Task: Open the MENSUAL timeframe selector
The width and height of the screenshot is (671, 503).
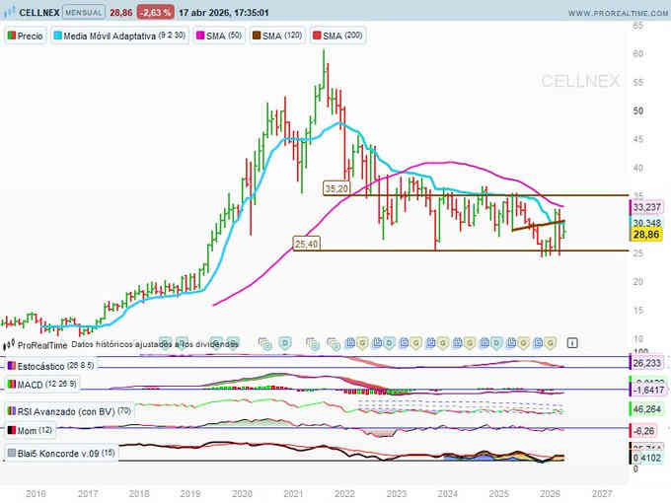Action: pyautogui.click(x=83, y=12)
